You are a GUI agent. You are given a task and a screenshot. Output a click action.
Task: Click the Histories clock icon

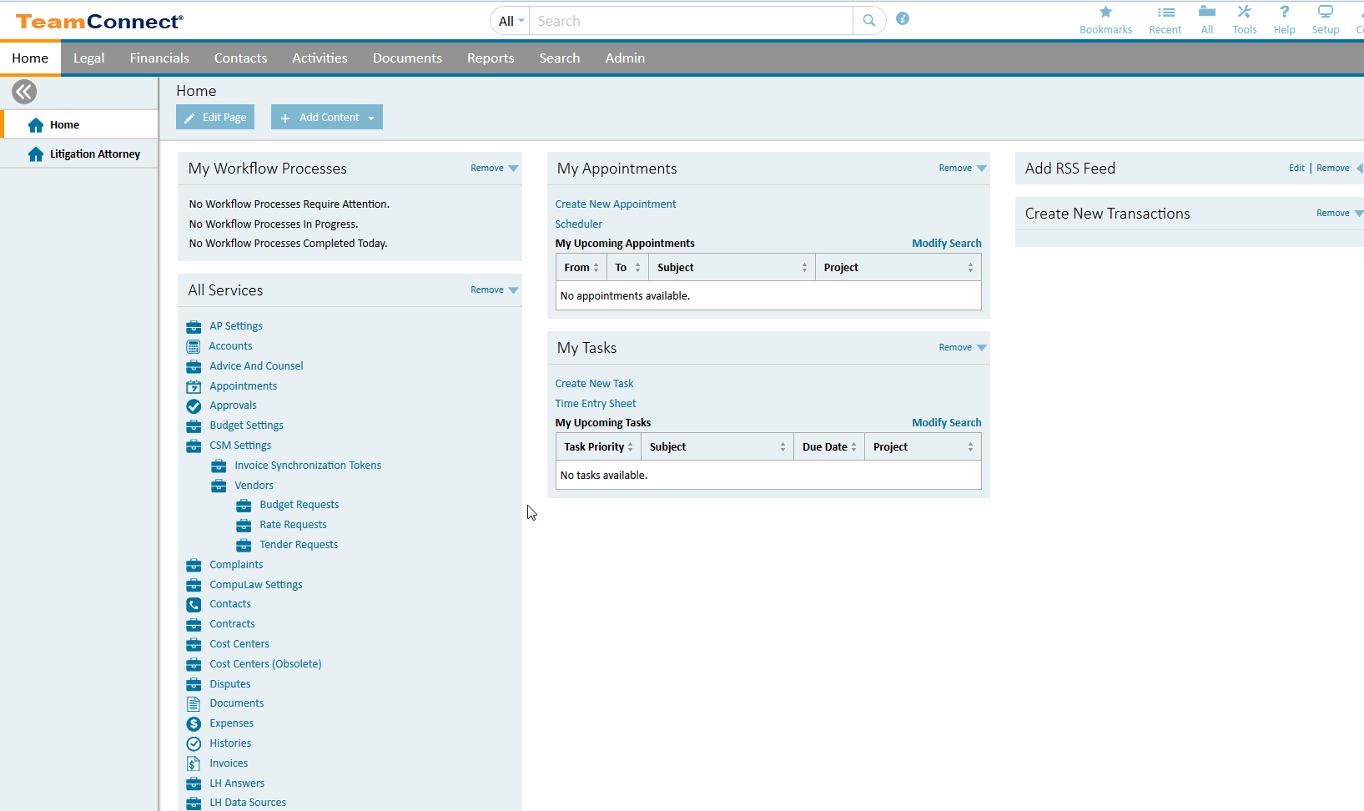click(194, 743)
